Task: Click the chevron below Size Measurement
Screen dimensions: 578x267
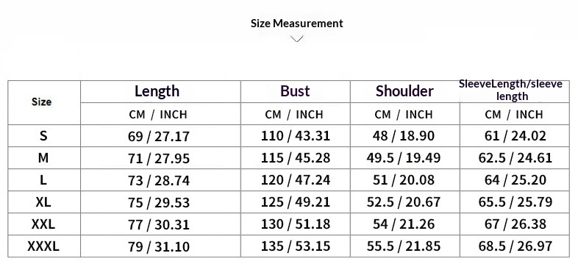Action: coord(297,38)
